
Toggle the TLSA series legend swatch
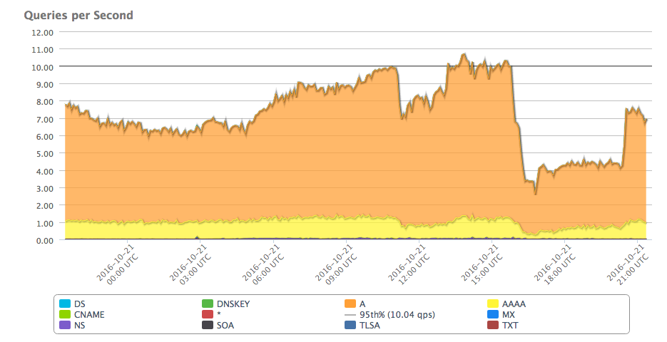[x=350, y=325]
